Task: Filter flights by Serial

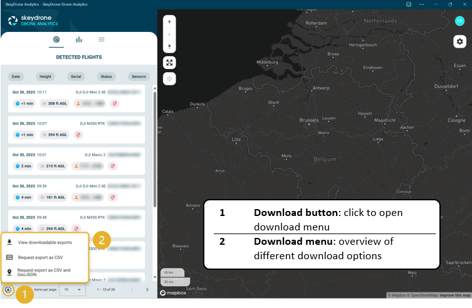Action: [x=76, y=76]
